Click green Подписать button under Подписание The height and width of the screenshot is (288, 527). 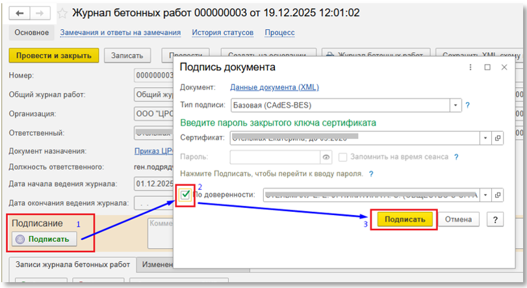pos(44,239)
